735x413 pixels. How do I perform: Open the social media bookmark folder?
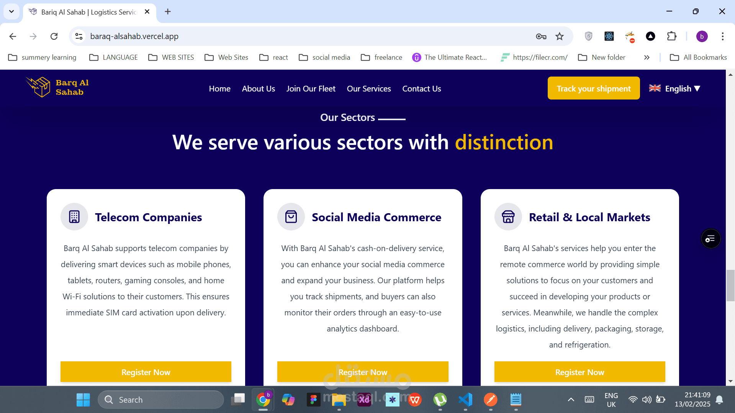(324, 57)
